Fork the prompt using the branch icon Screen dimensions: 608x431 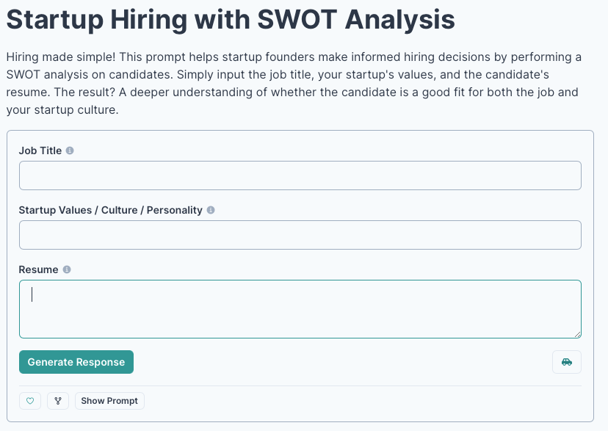pos(58,401)
